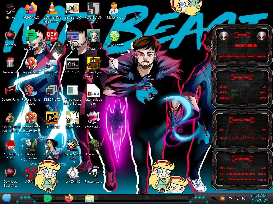Launch Peggle Deluxe from desktop
This screenshot has width=273, height=204.
click(31, 63)
